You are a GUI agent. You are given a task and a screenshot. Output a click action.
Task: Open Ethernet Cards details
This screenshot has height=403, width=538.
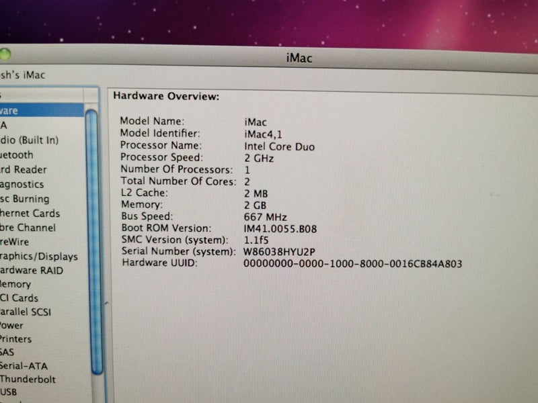34,213
